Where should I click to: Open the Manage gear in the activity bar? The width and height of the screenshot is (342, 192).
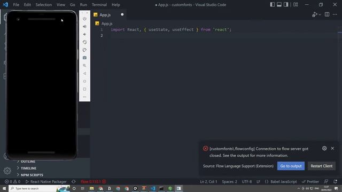click(7, 171)
